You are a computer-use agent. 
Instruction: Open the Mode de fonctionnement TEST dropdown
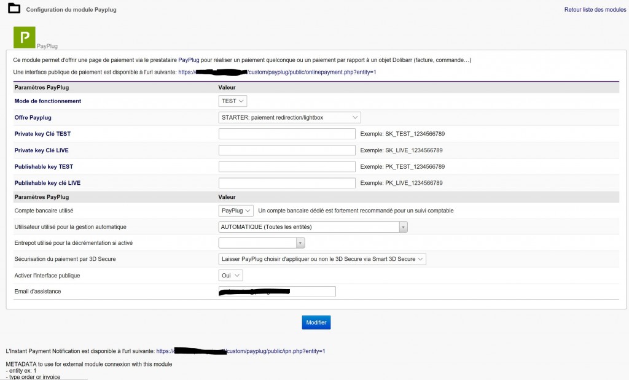pos(233,101)
